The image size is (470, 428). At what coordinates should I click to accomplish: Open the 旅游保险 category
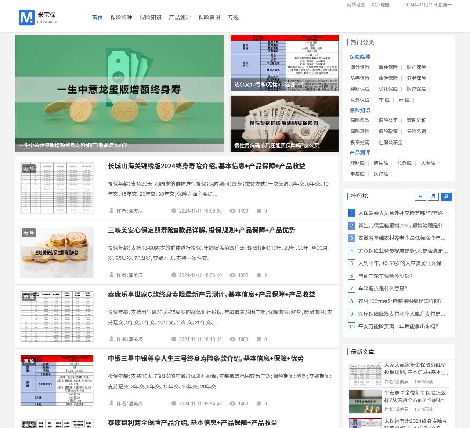tap(388, 78)
